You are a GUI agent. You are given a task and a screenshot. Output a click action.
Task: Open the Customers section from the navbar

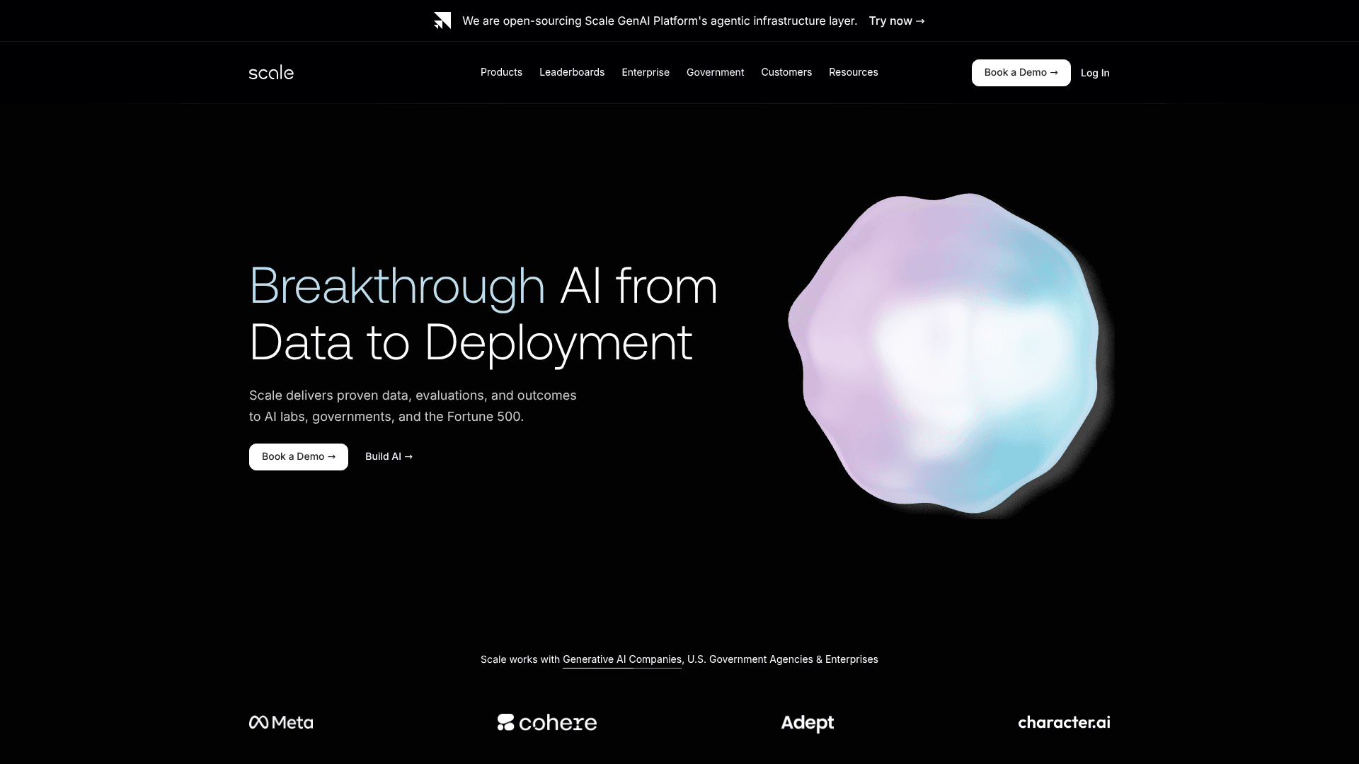pos(786,72)
